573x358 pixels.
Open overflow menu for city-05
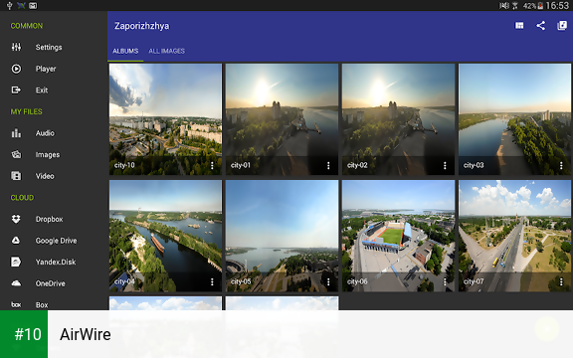point(328,281)
